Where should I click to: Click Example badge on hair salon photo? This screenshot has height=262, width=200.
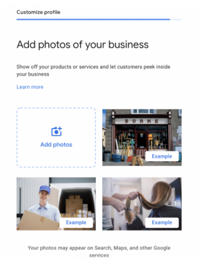162,223
